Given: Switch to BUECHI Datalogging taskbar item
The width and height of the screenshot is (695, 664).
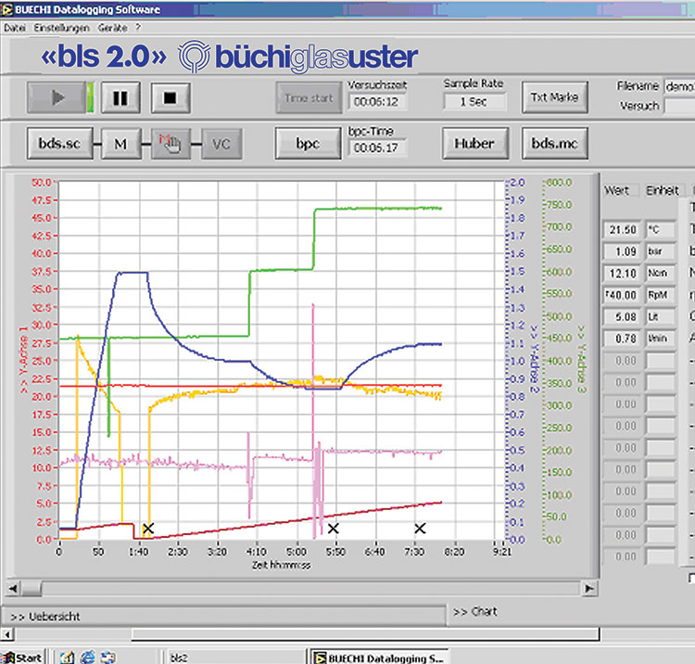Looking at the screenshot, I should 379,658.
